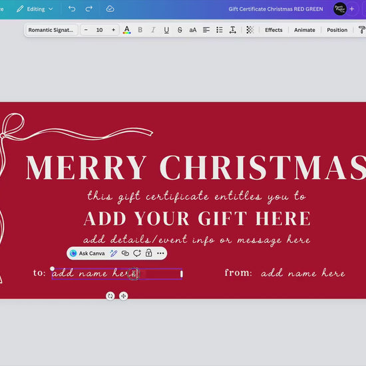Open the Romantic Signature font dropdown
366x366 pixels.
(x=51, y=30)
